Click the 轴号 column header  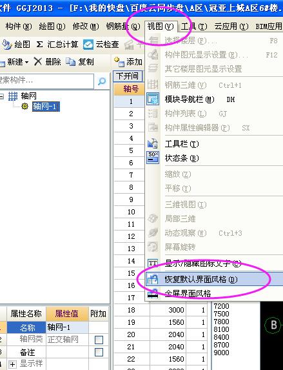129,89
